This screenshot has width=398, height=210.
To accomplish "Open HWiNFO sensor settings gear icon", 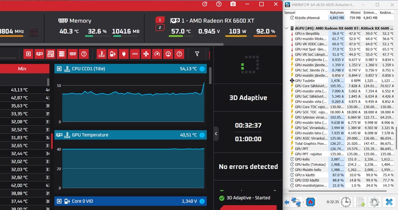I will click(374, 202).
